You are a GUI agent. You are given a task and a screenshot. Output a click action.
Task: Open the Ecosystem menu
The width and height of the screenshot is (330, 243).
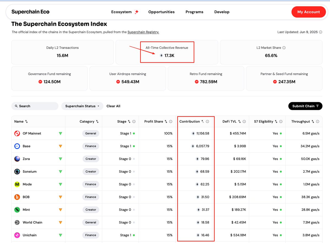coord(122,12)
